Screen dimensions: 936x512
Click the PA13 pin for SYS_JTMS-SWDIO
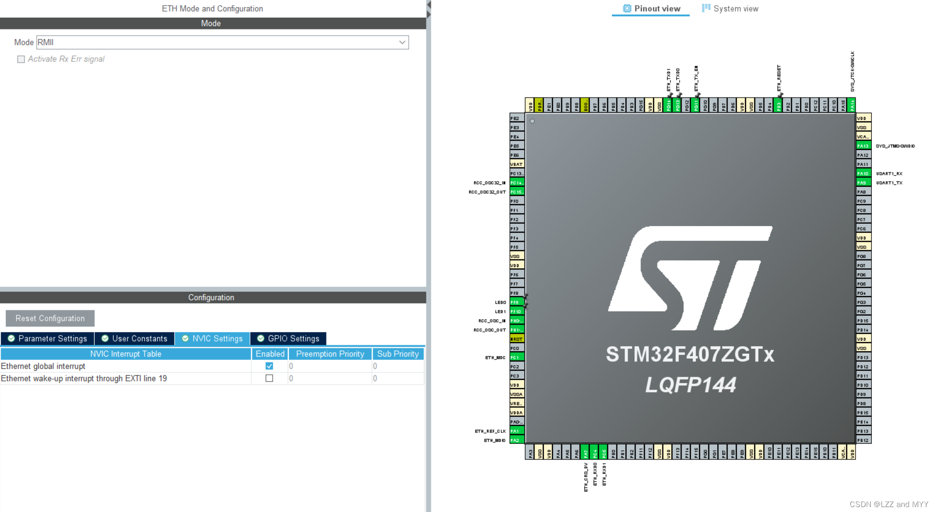tap(863, 146)
